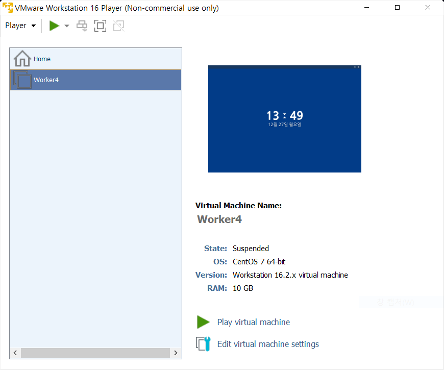The image size is (444, 370).
Task: Click the 'Virtual Machine Name:' label
Action: [x=238, y=206]
